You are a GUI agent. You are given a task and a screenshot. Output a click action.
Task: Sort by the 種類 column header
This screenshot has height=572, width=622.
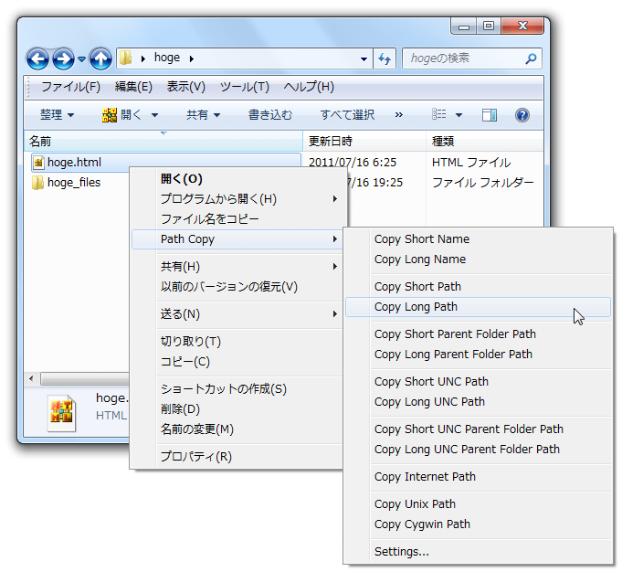(484, 141)
